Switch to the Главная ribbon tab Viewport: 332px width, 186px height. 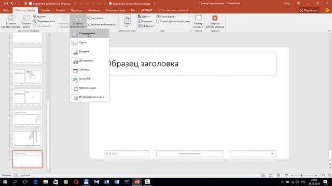point(46,10)
